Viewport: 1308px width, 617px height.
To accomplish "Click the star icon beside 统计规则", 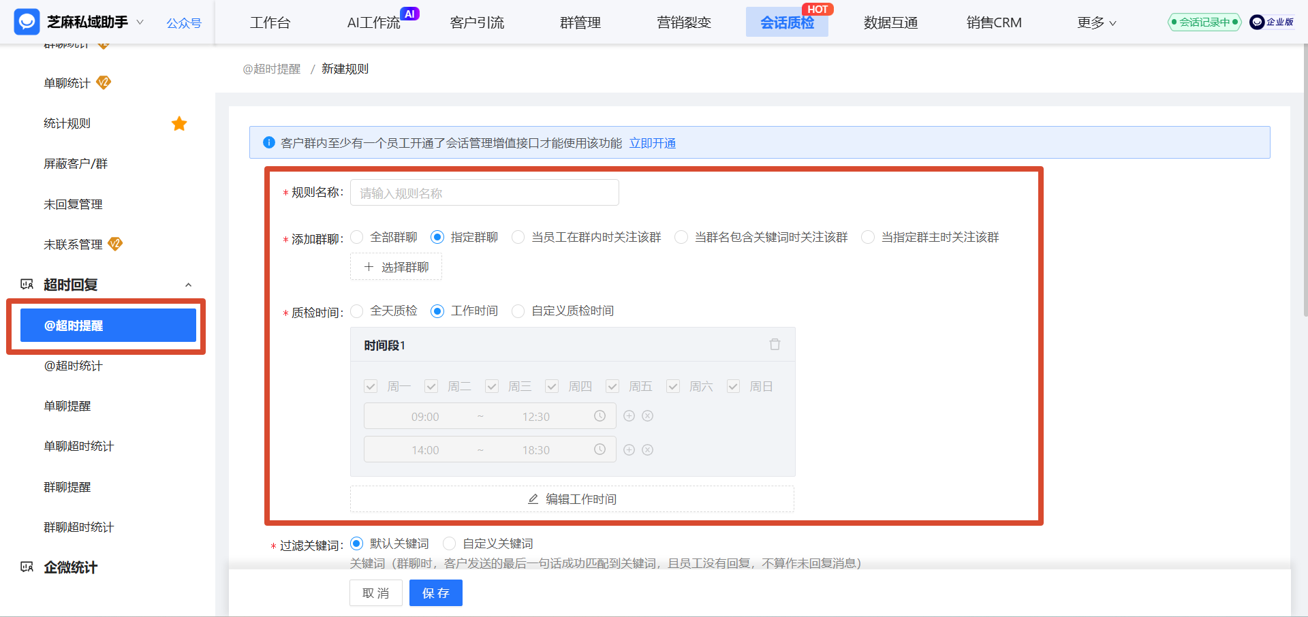I will coord(179,123).
